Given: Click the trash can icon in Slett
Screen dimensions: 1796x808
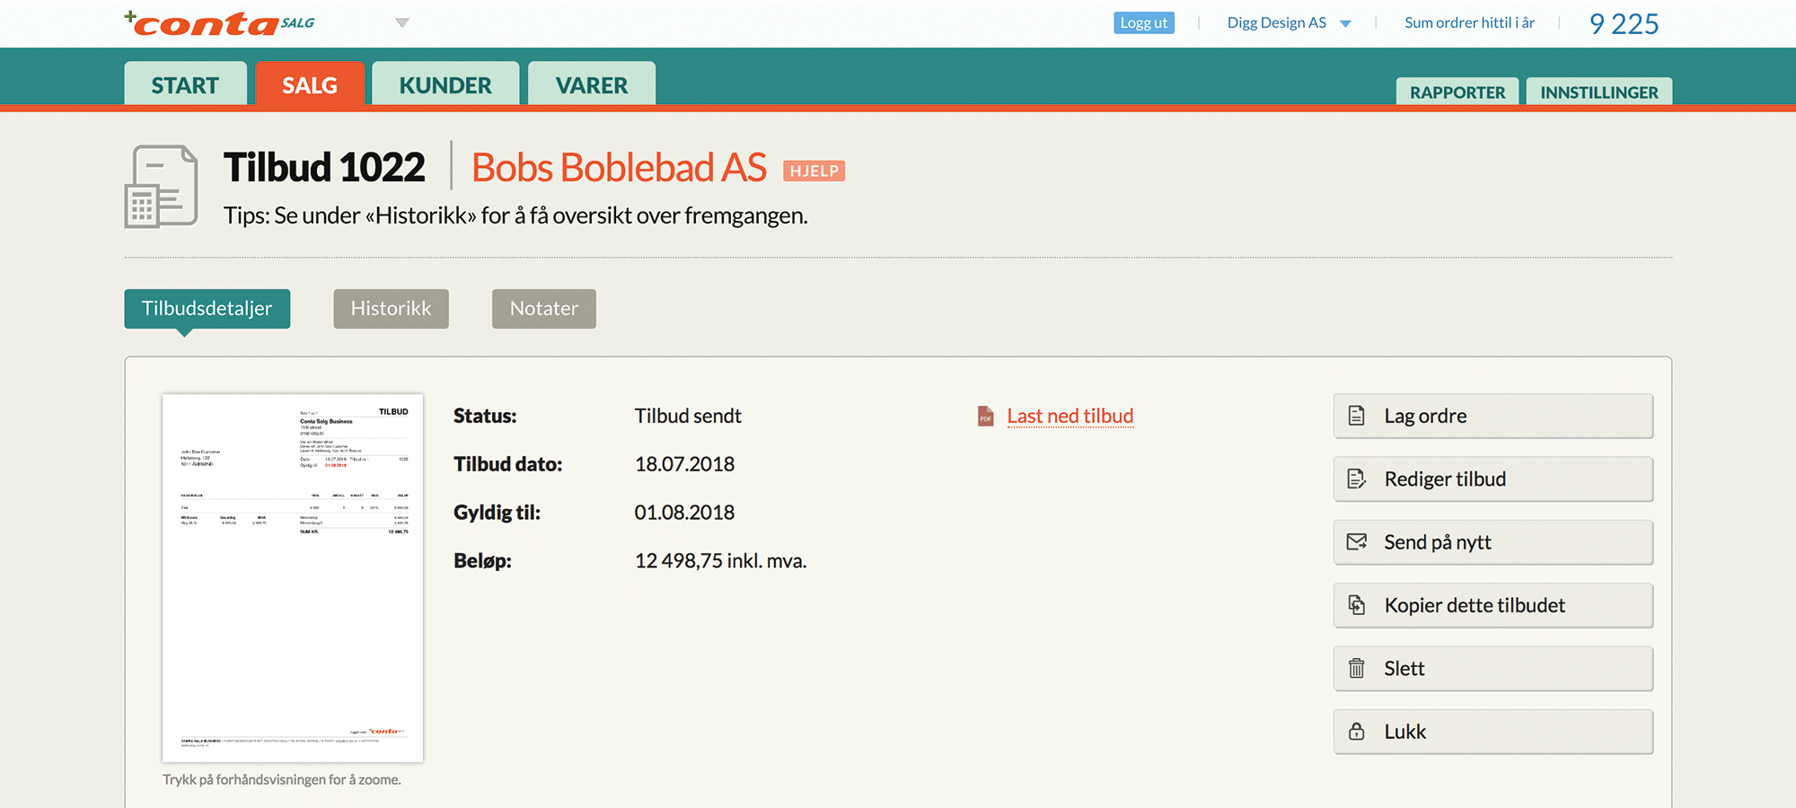Looking at the screenshot, I should tap(1357, 669).
